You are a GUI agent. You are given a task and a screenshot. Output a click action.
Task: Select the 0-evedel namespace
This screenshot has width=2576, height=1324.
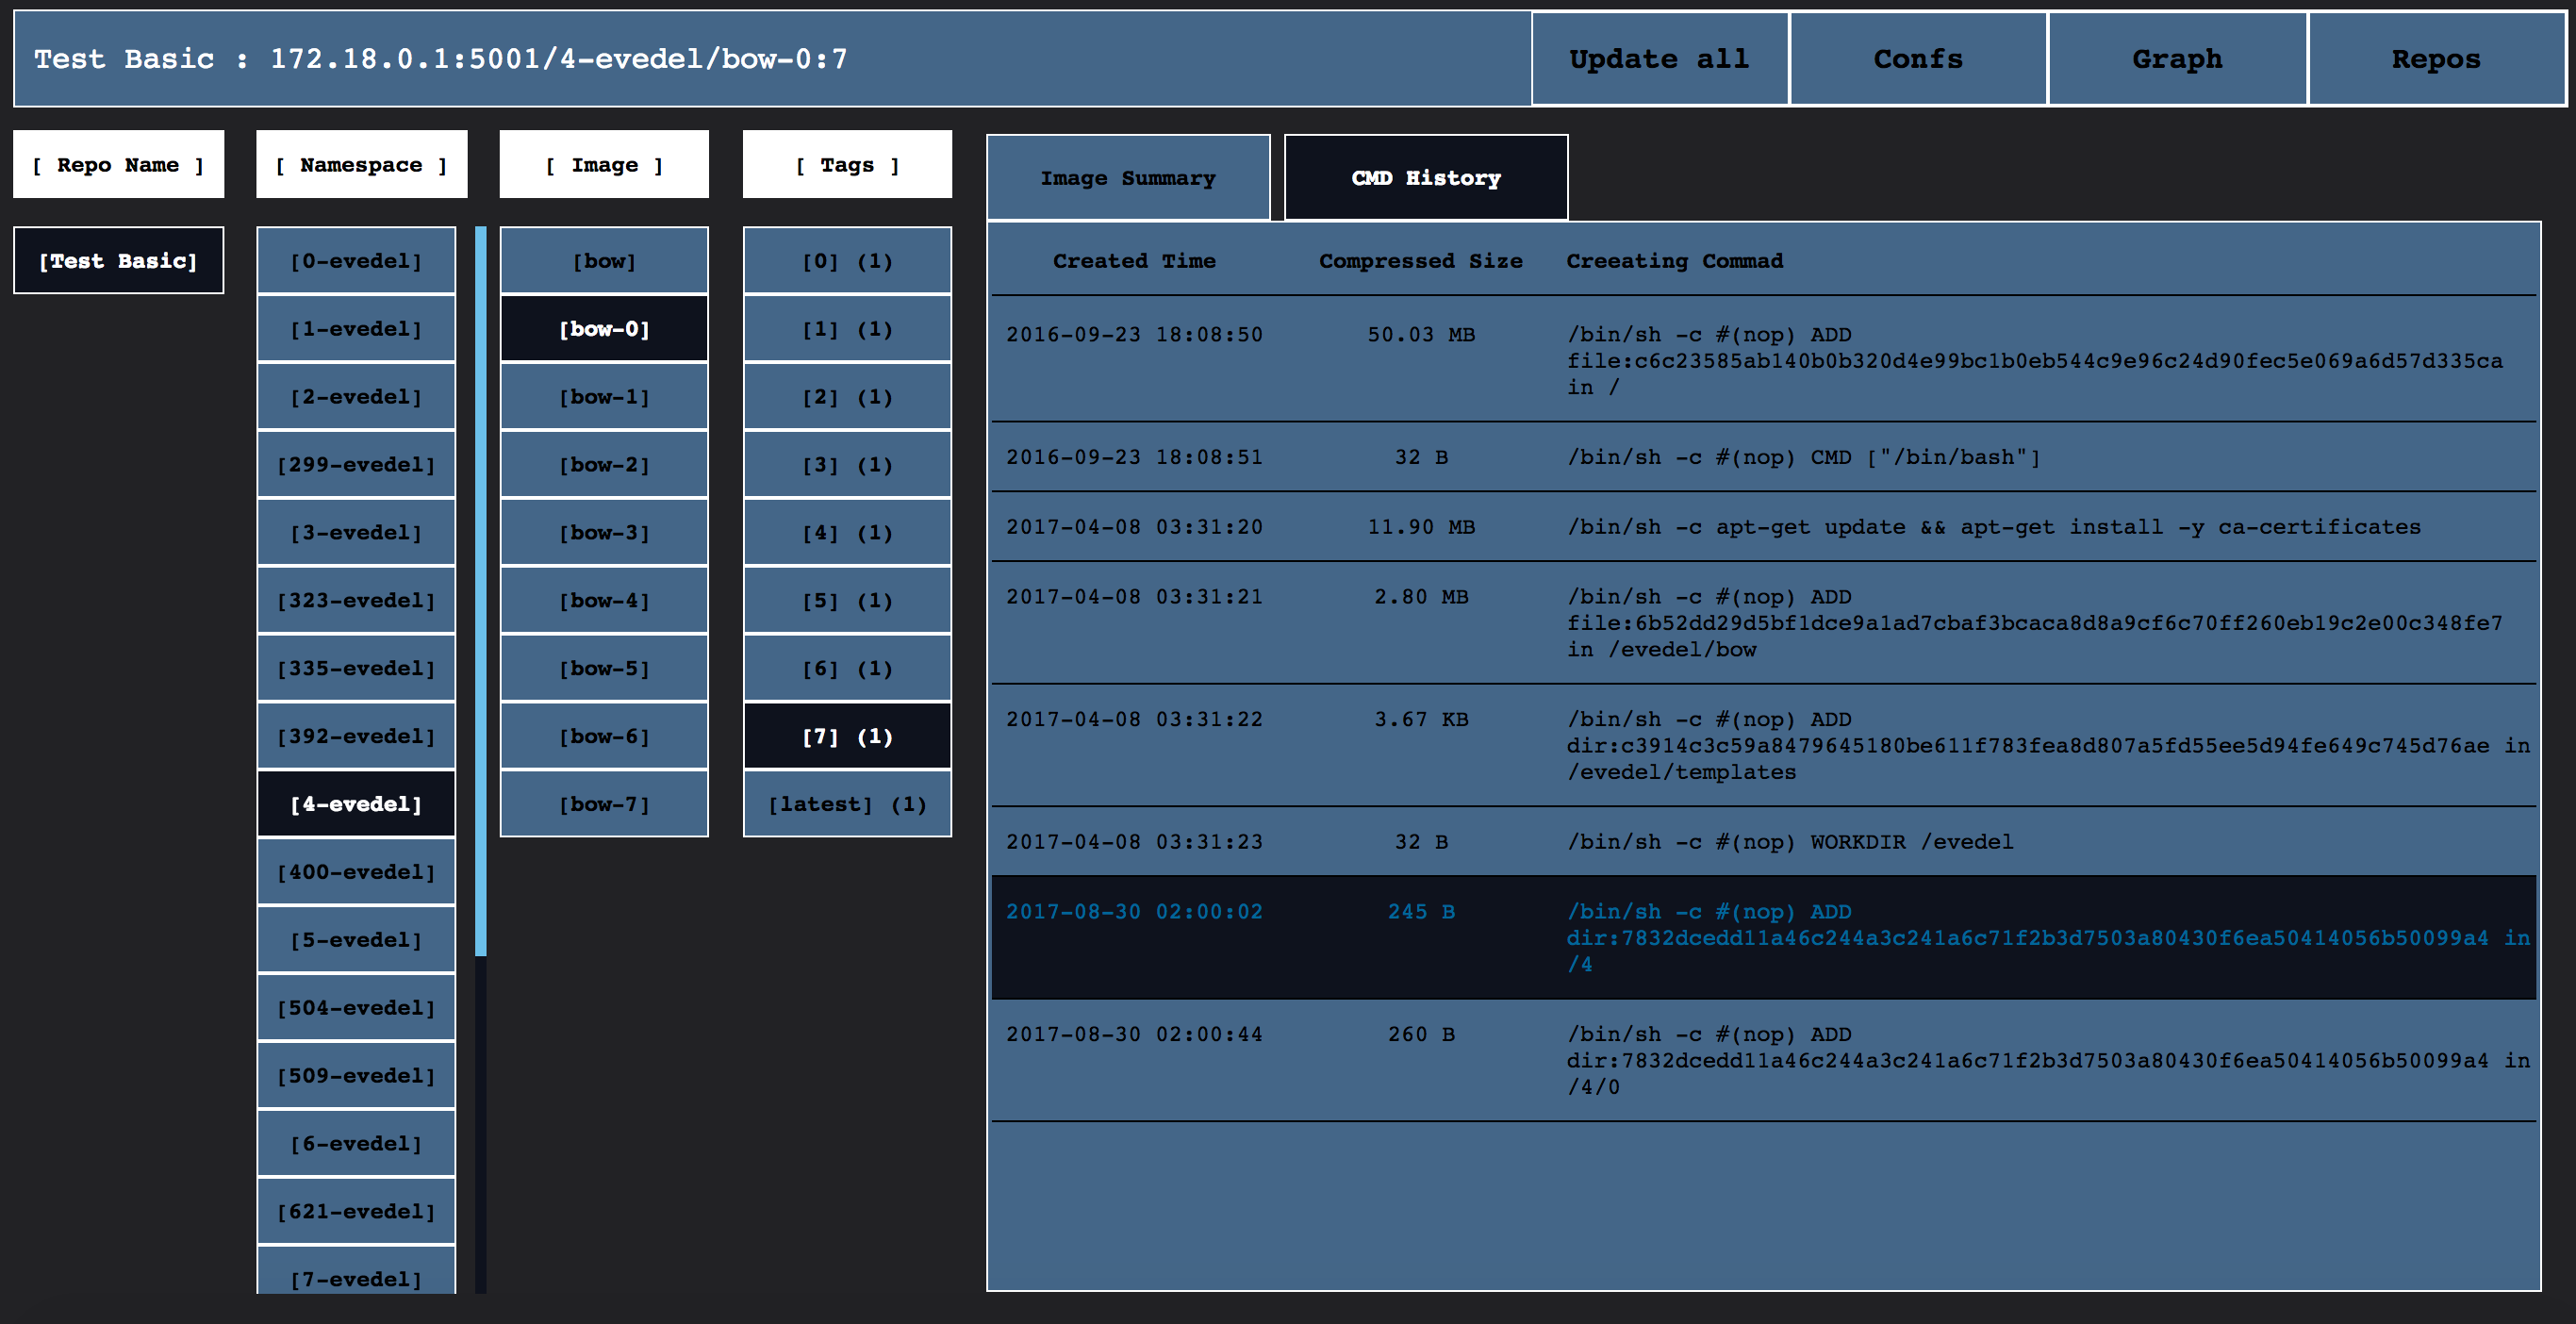click(x=356, y=261)
